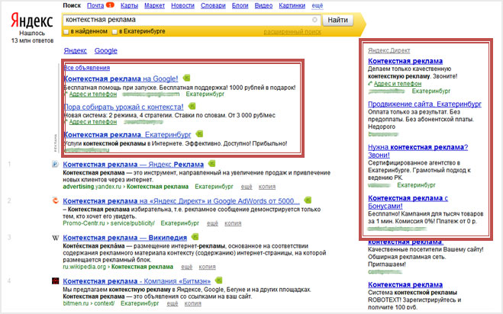503x314 pixels.
Task: Open the Почта service tab
Action: (x=95, y=5)
